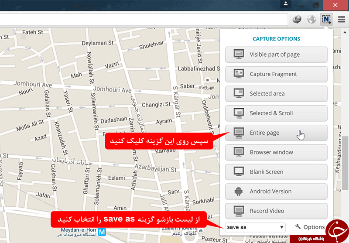The height and width of the screenshot is (243, 349).
Task: Click the Pasteur St map label
Action: coord(214,240)
